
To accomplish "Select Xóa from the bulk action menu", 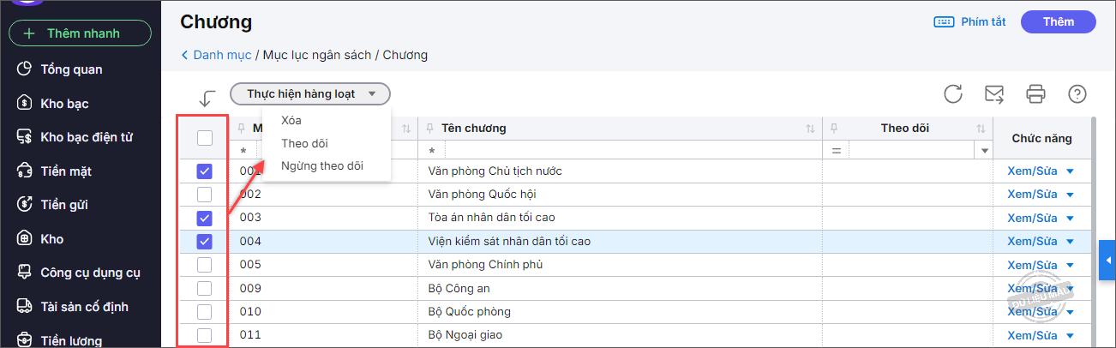I will (291, 121).
